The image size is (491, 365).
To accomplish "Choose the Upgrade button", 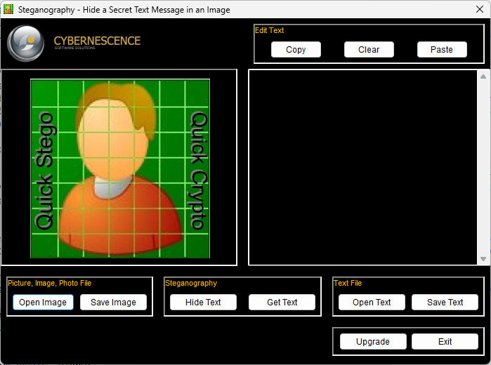I will (x=373, y=342).
